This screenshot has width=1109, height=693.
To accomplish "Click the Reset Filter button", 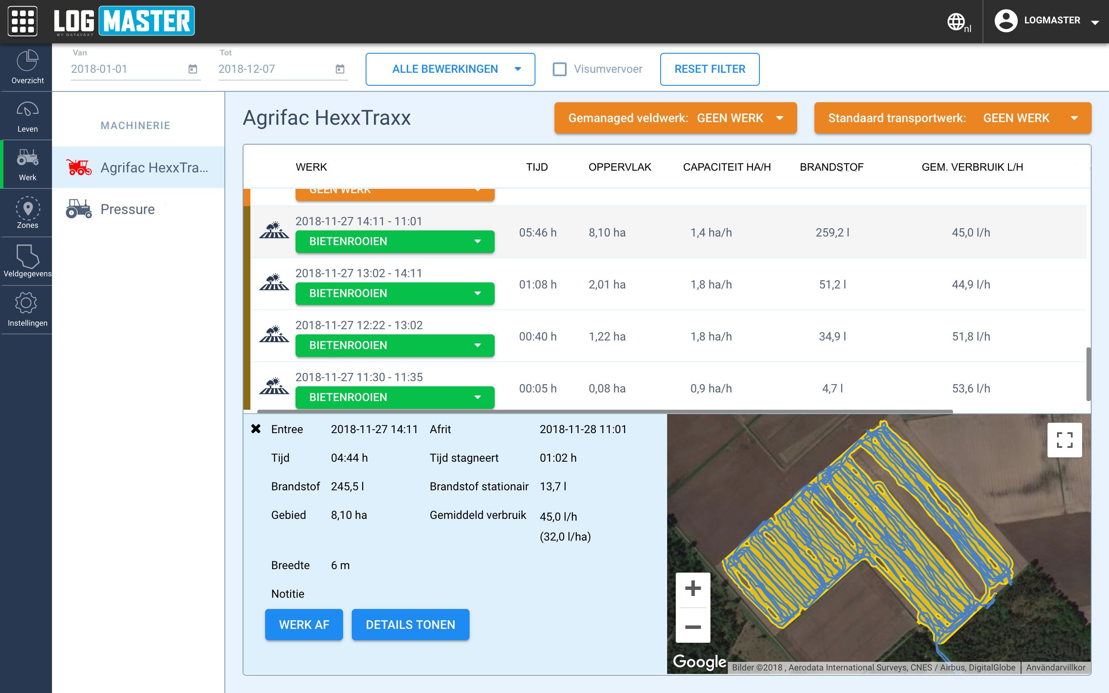I will point(710,69).
